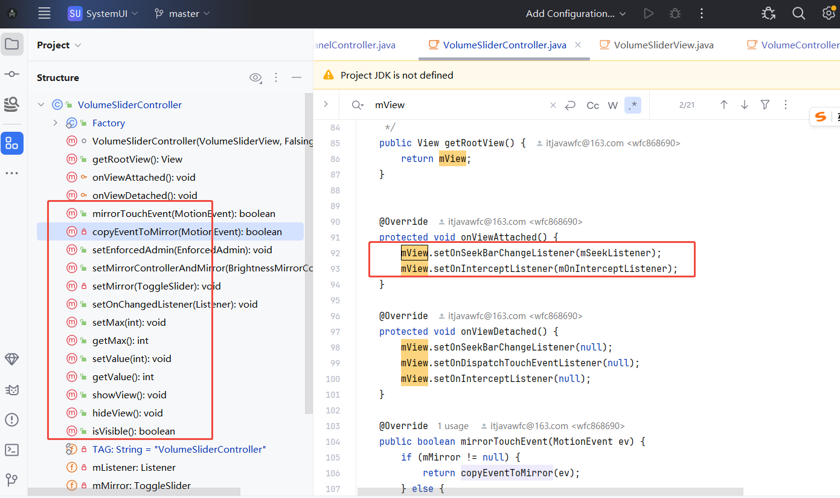The height and width of the screenshot is (498, 840).
Task: Open the SystemUI project dropdown
Action: coord(103,13)
